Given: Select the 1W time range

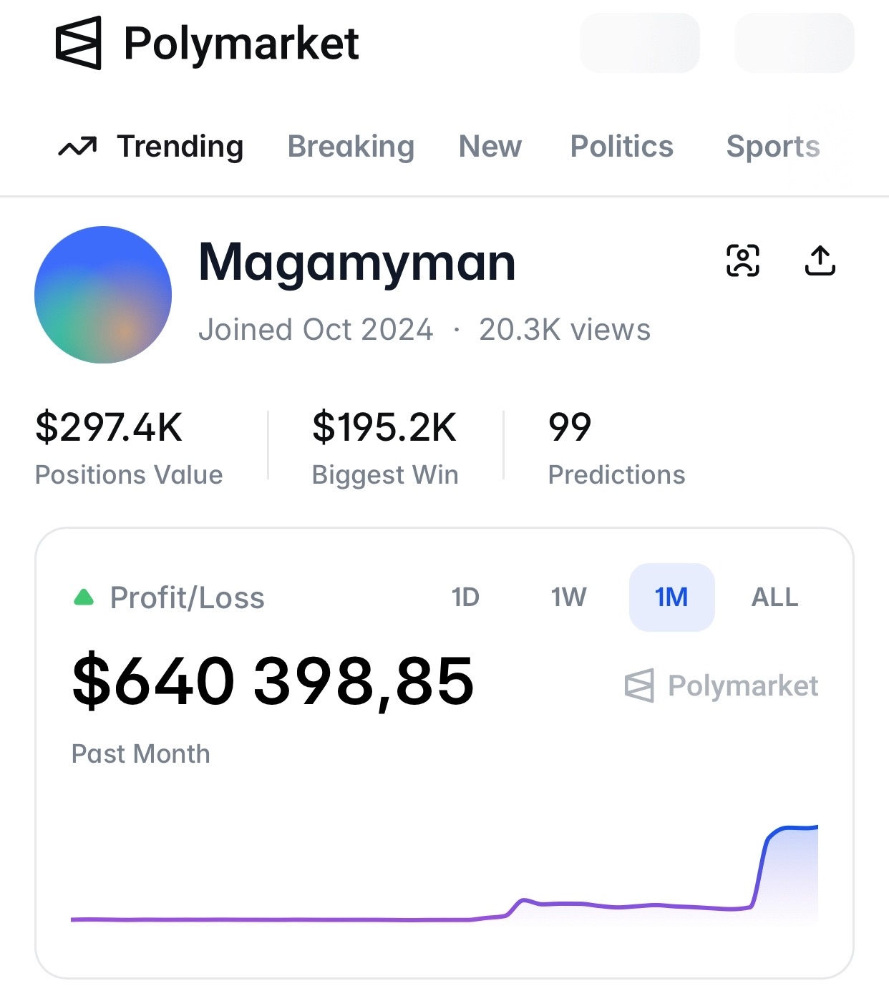Looking at the screenshot, I should coord(568,597).
